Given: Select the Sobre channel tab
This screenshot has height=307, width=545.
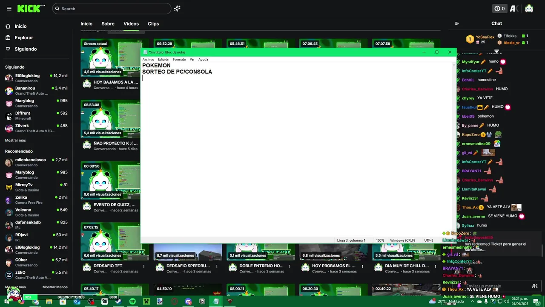Looking at the screenshot, I should click(108, 24).
